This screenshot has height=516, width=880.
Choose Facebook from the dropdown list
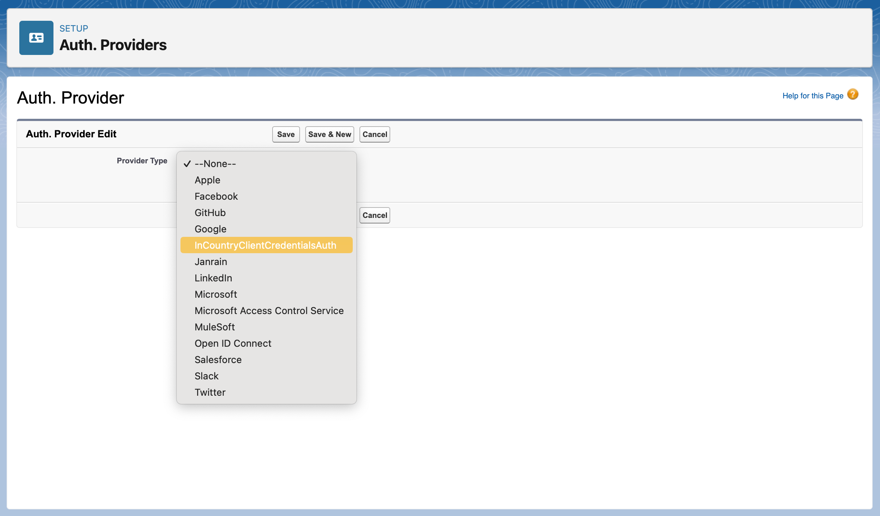216,196
